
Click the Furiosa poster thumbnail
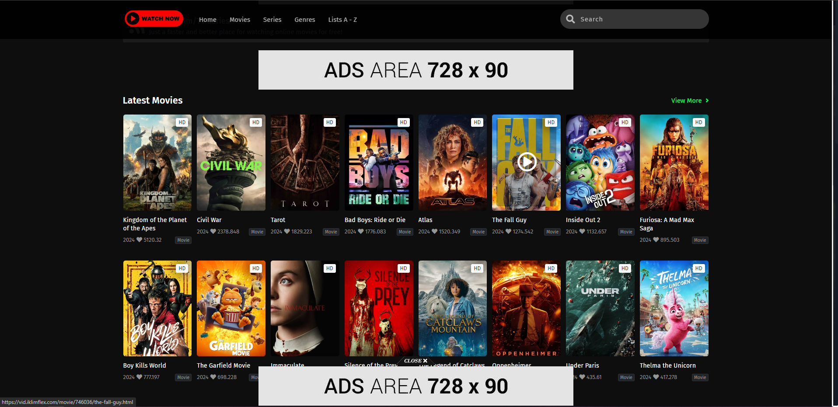(x=674, y=163)
